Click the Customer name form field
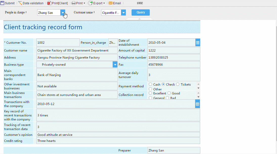Viewport: 277px width, 154px height. pos(77,50)
